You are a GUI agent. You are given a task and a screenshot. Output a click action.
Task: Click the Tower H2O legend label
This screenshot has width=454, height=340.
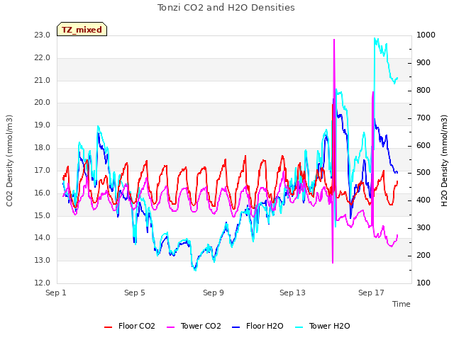[x=329, y=326]
